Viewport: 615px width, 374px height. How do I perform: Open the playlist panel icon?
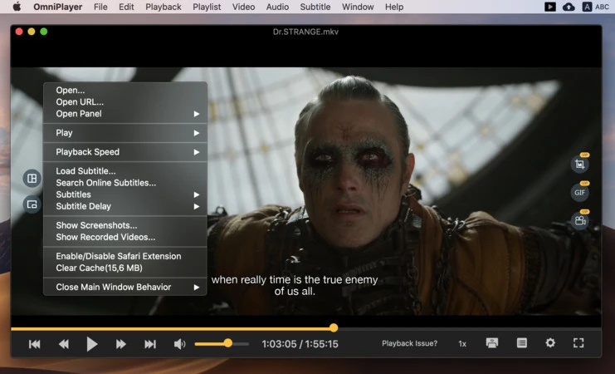(521, 343)
